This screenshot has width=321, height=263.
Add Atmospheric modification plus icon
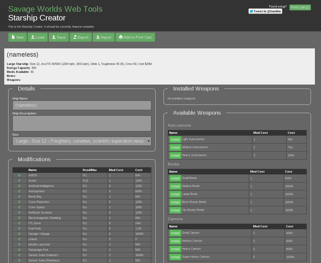click(x=19, y=191)
